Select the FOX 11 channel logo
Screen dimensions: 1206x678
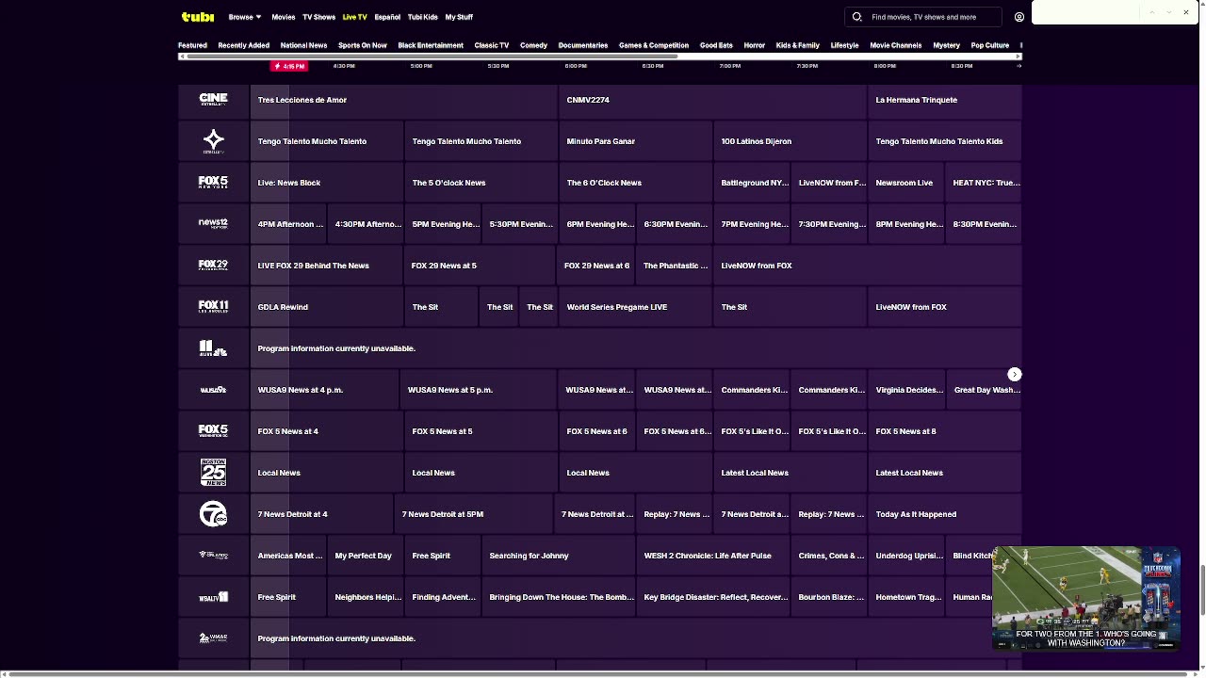point(213,306)
